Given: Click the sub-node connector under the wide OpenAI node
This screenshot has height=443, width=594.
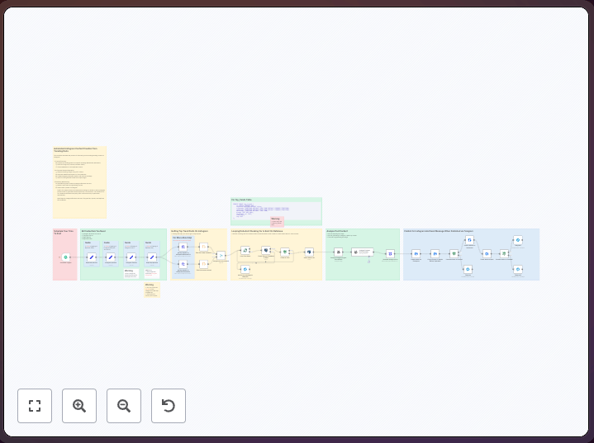Looking at the screenshot, I should pyautogui.click(x=368, y=262).
